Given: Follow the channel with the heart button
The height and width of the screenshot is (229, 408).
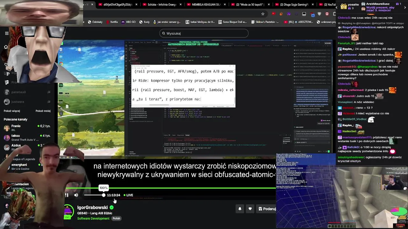Looking at the screenshot, I should click(x=250, y=209).
